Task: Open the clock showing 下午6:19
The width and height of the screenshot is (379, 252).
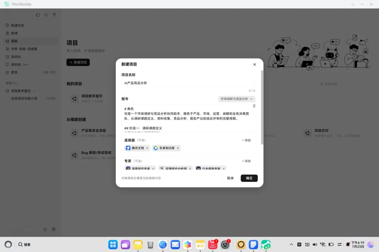Action: [358, 245]
